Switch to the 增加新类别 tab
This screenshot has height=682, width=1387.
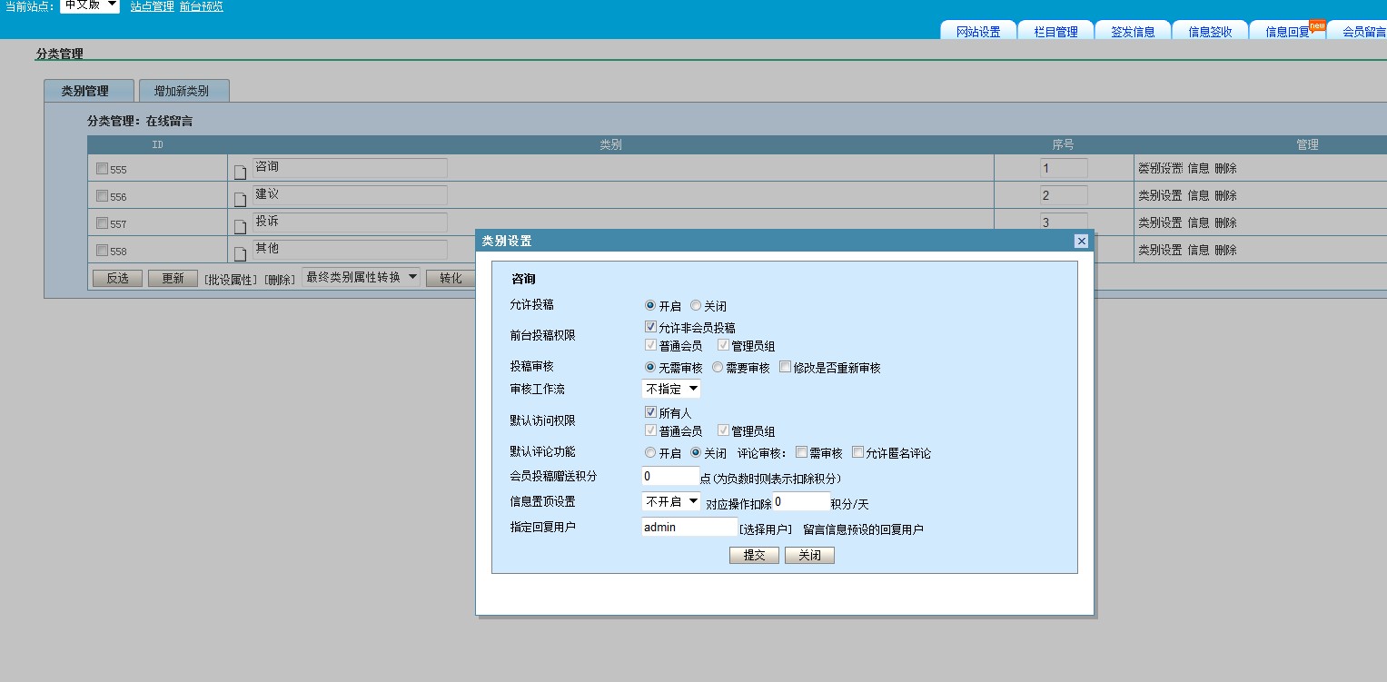pos(182,91)
